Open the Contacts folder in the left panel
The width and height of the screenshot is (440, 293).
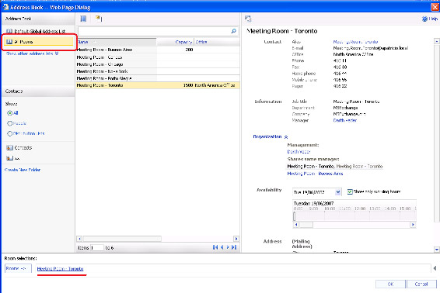tap(19, 147)
